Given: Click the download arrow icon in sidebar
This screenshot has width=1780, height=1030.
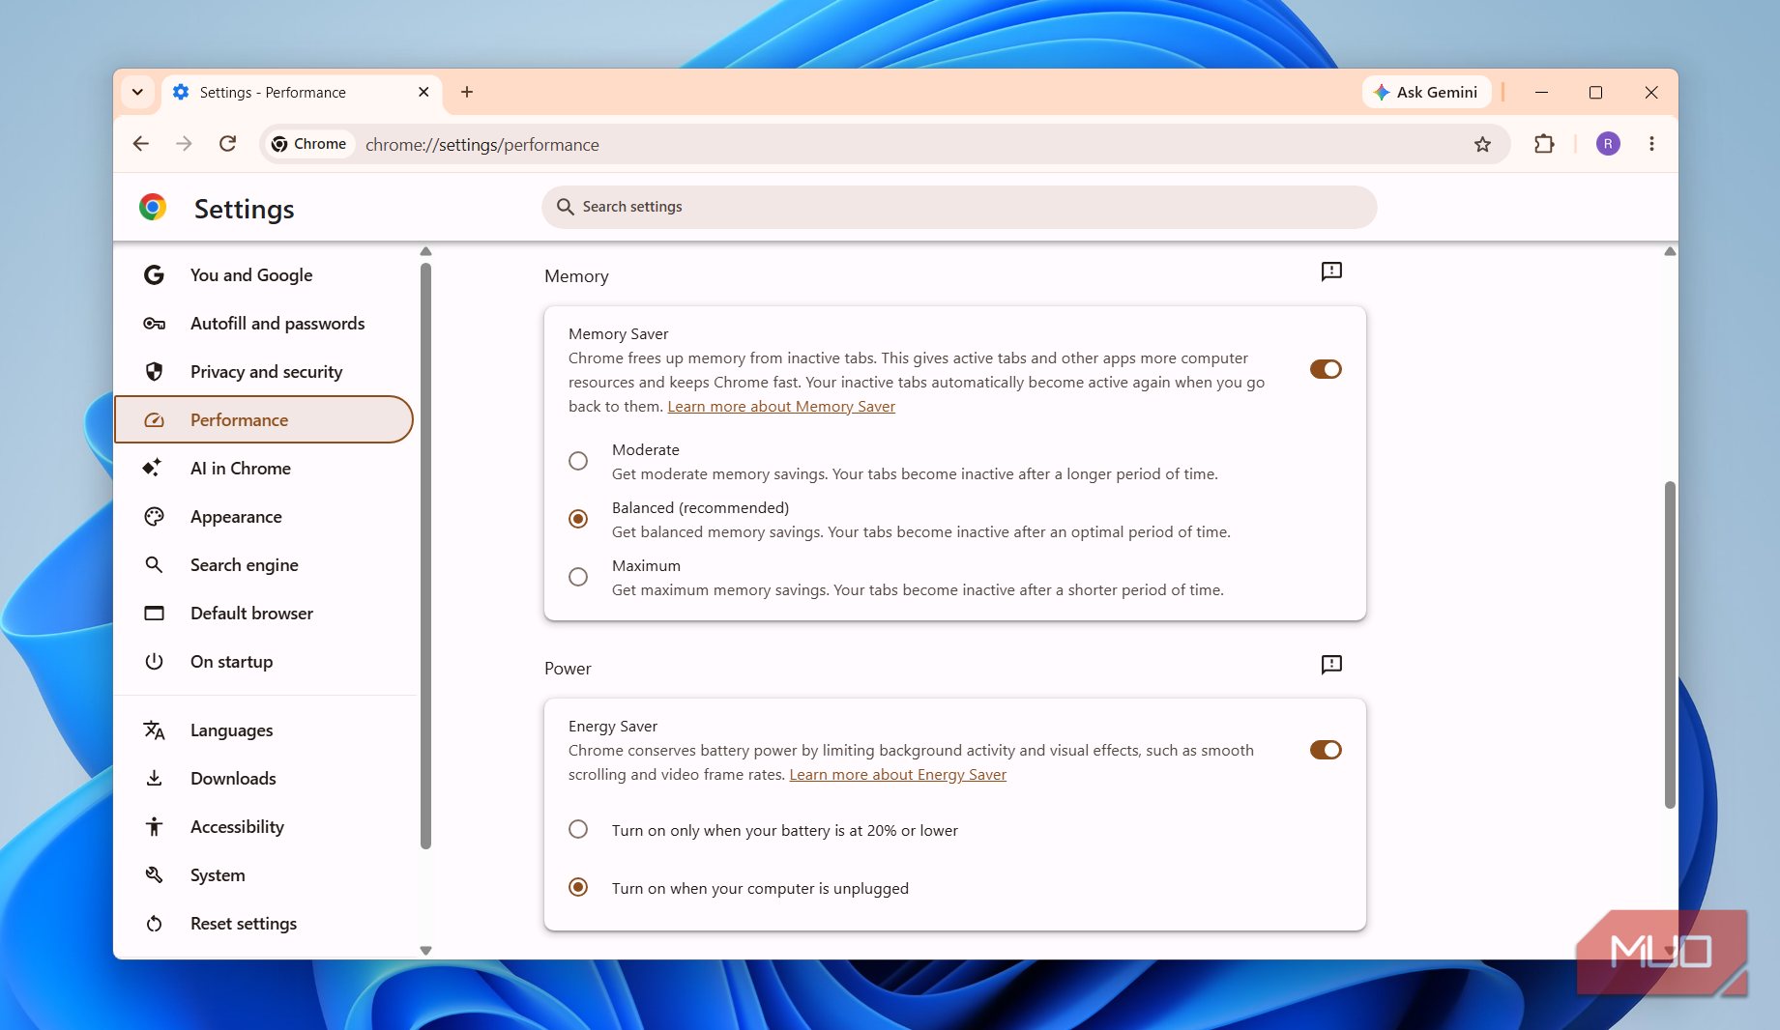Looking at the screenshot, I should pos(154,779).
